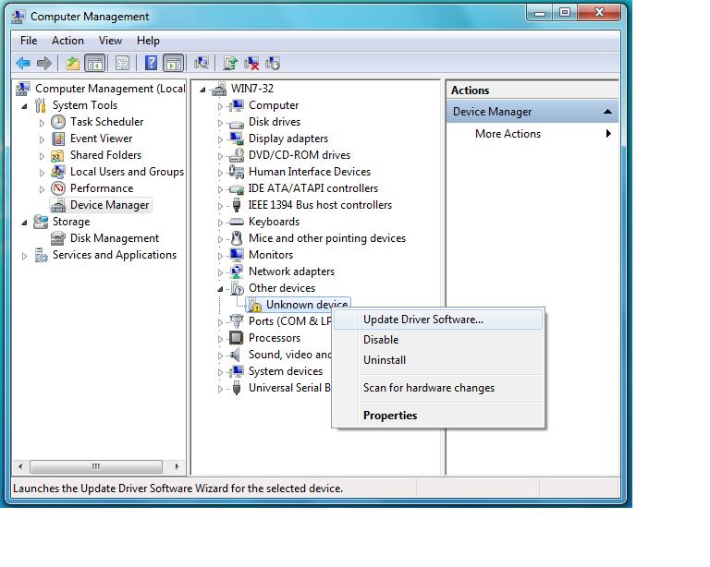Expand Services and Applications node
The image size is (710, 567).
point(24,256)
